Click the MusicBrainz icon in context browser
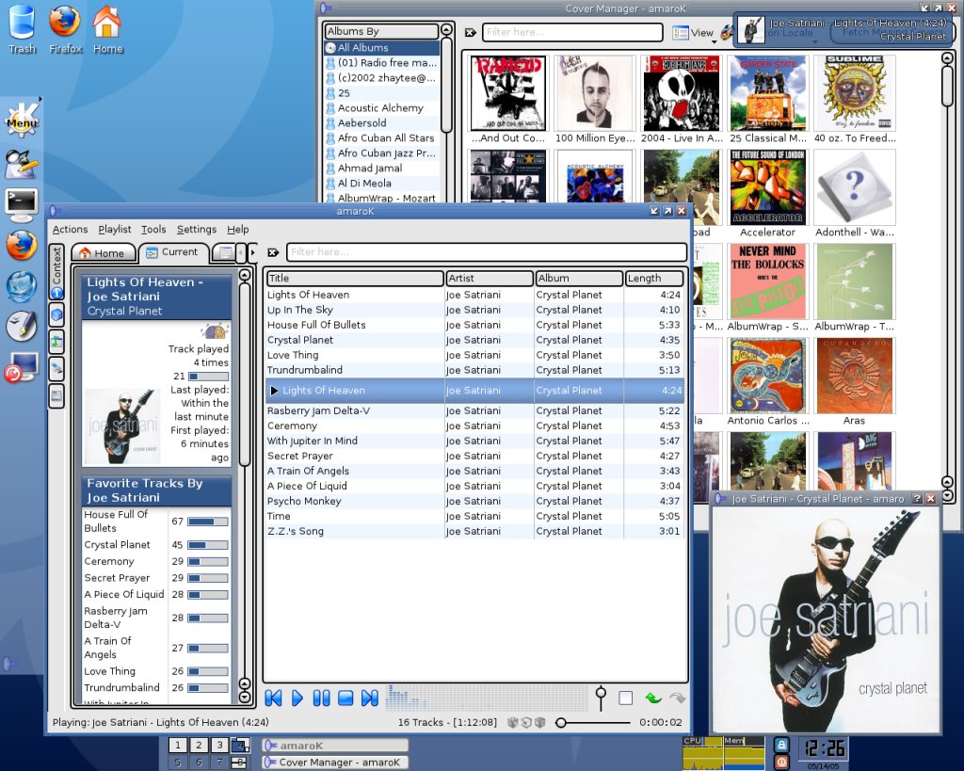Image resolution: width=964 pixels, height=771 pixels. tap(216, 332)
